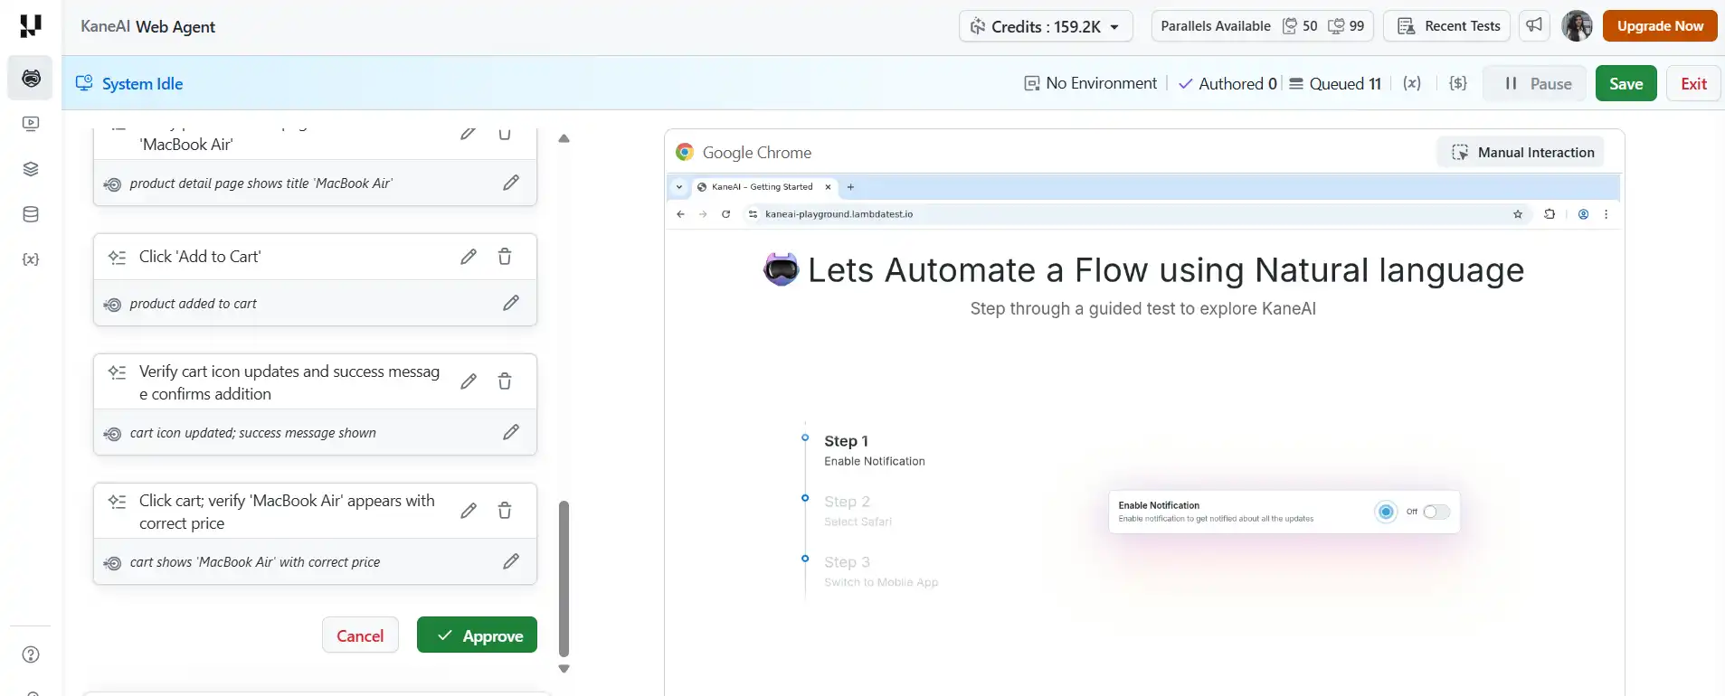Exit the KaneAI session
The image size is (1725, 696).
1693,83
